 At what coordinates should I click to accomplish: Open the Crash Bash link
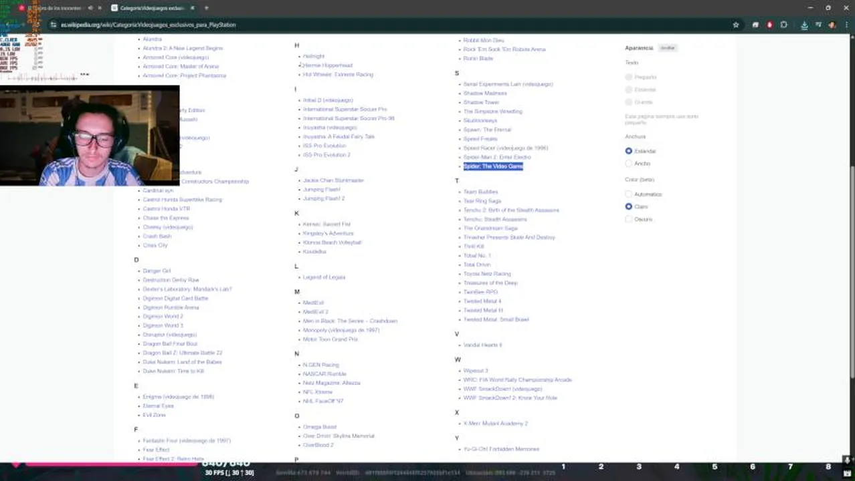[x=157, y=236]
